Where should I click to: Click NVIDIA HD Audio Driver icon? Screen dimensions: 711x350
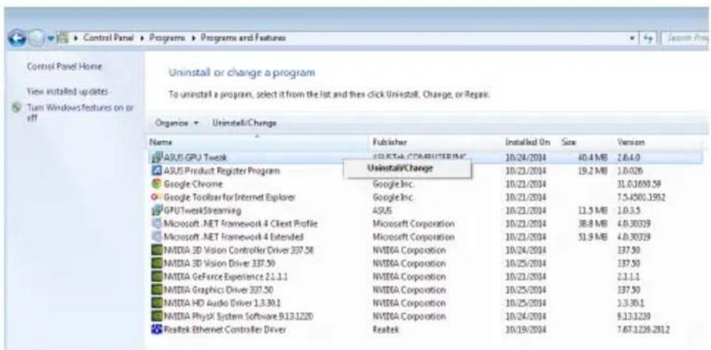(157, 303)
